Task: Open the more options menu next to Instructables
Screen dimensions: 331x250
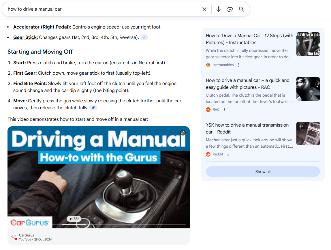Action: (238, 65)
